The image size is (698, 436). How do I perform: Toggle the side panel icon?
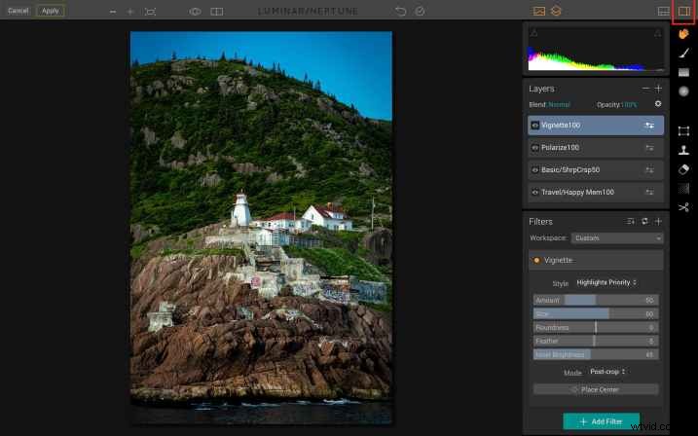coord(684,11)
